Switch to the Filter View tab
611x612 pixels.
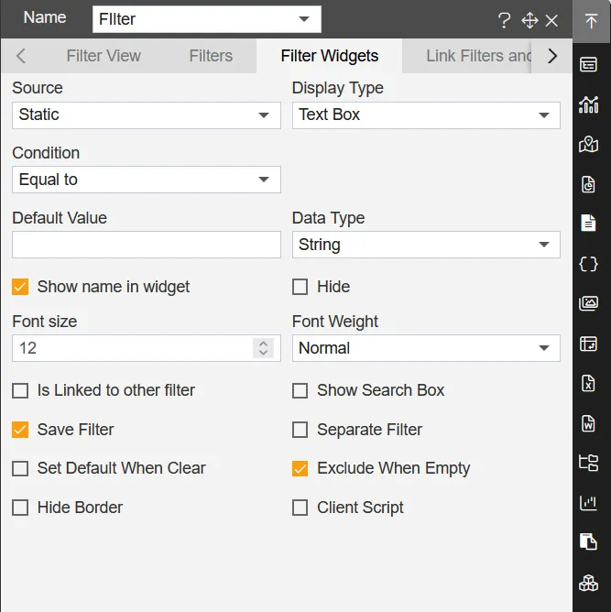click(x=104, y=56)
